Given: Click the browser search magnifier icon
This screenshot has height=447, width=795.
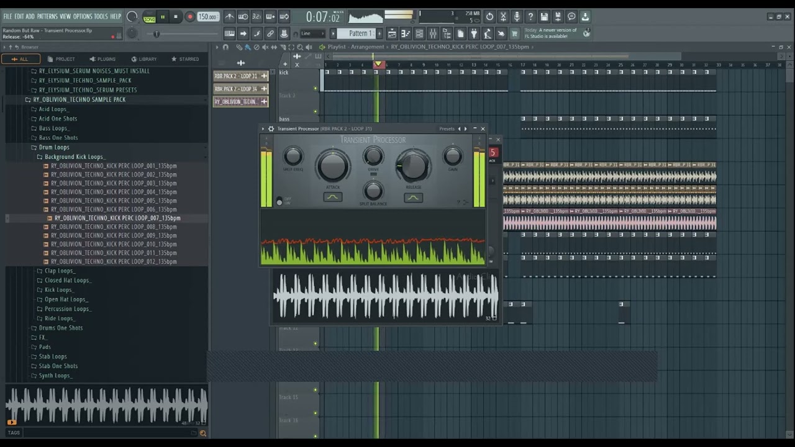Looking at the screenshot, I should coord(202,433).
